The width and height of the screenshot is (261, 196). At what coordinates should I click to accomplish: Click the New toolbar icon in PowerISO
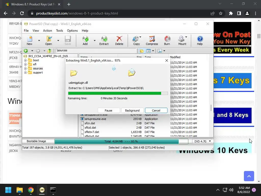pyautogui.click(x=30, y=41)
